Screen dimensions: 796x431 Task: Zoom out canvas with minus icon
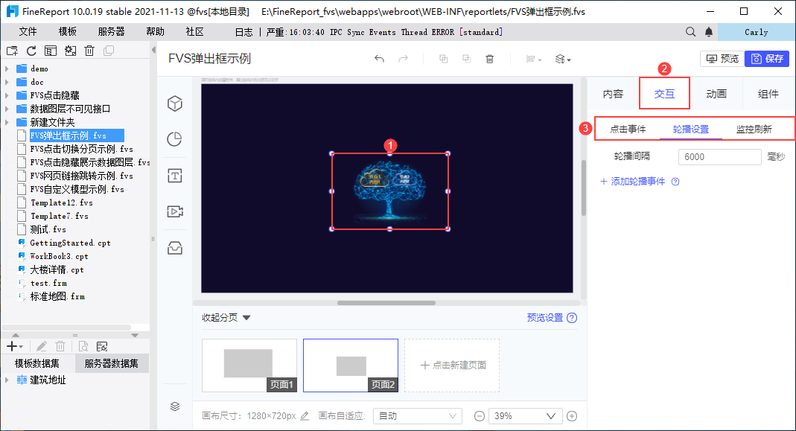click(x=480, y=416)
